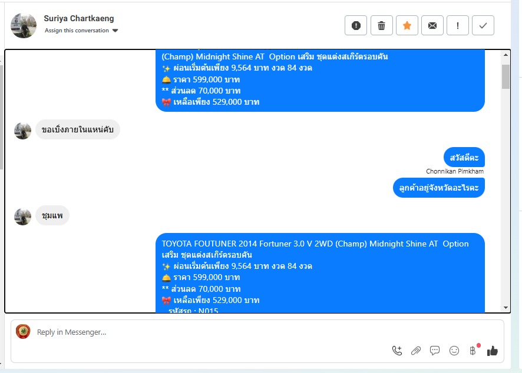Click the page avatar beside the reply box

pos(23,331)
